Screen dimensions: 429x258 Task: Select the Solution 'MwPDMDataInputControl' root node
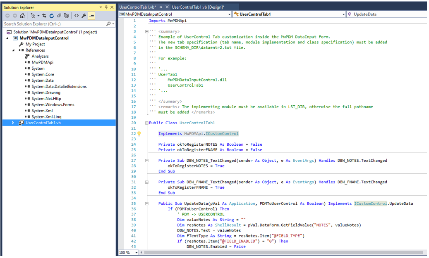point(55,32)
